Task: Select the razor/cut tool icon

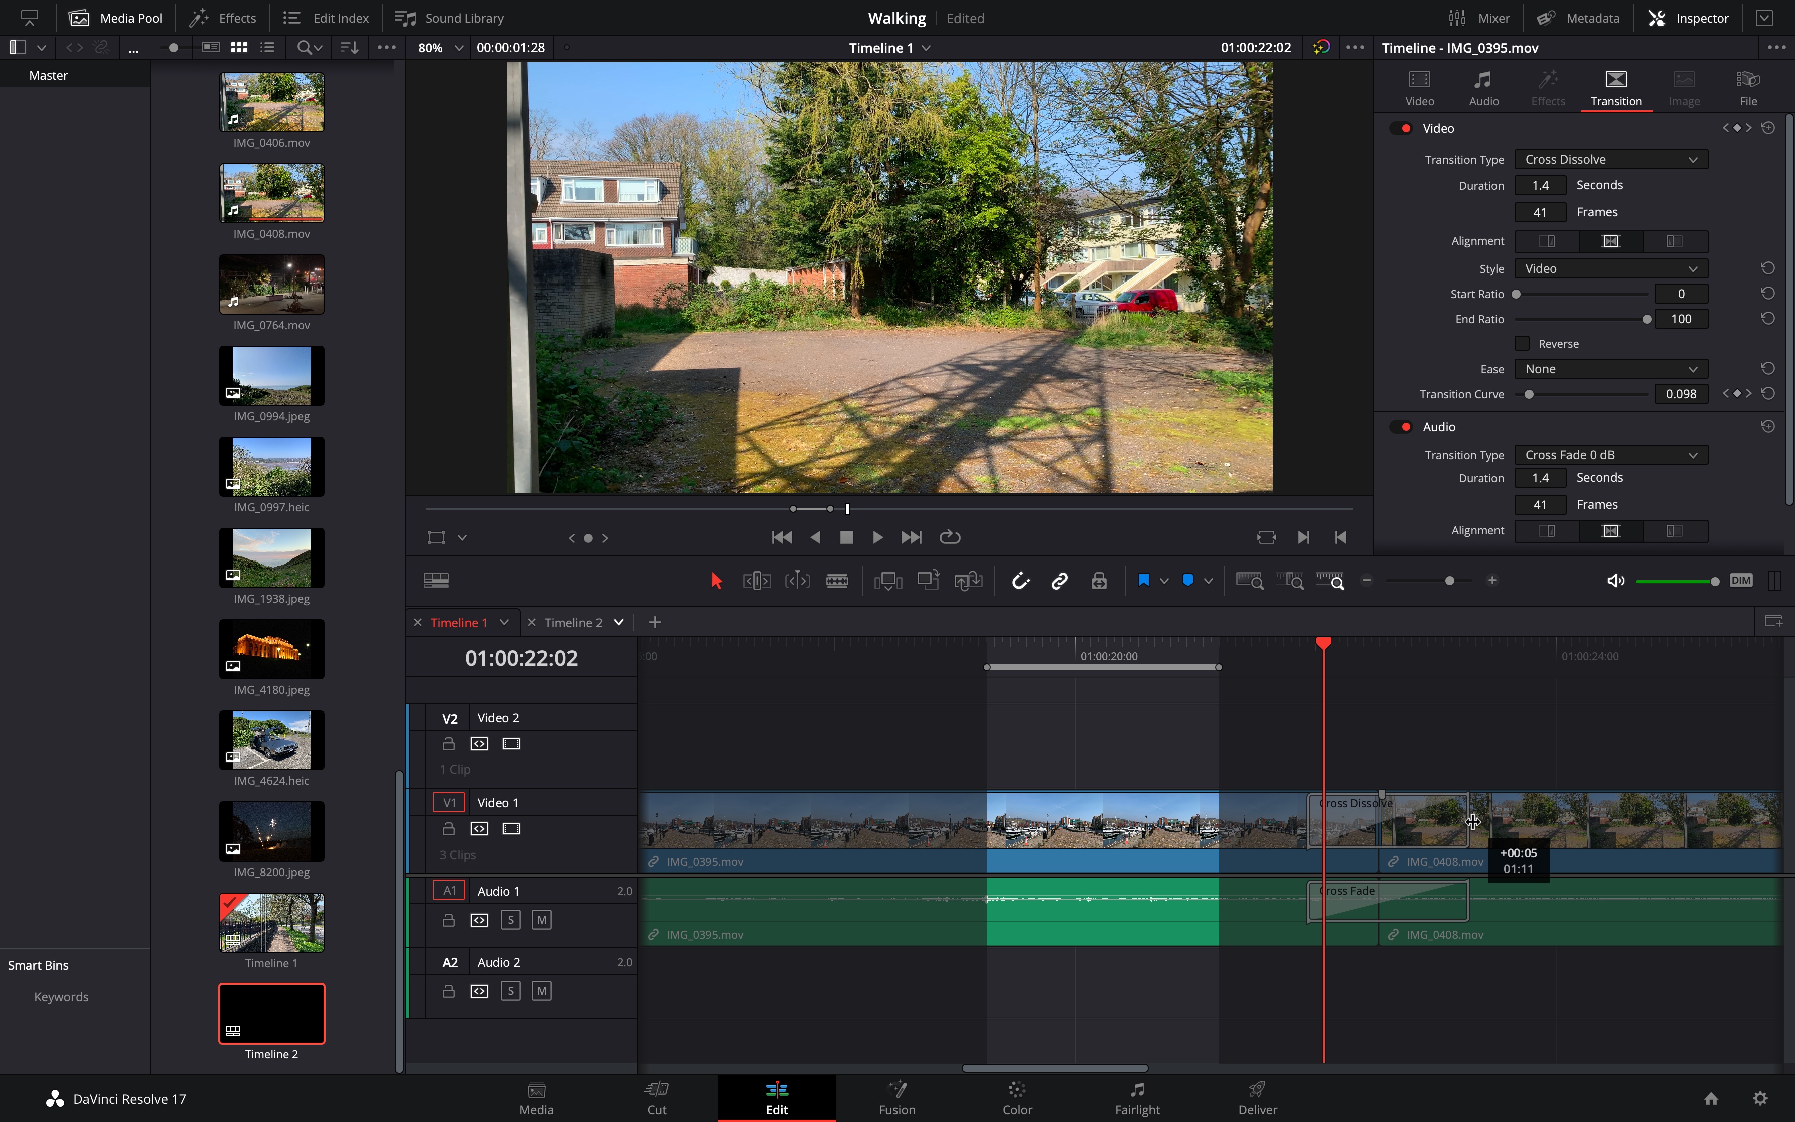Action: (x=837, y=581)
